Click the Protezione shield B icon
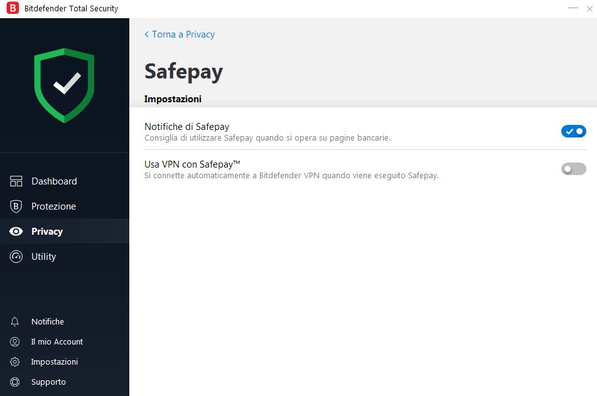597x396 pixels. pos(16,206)
